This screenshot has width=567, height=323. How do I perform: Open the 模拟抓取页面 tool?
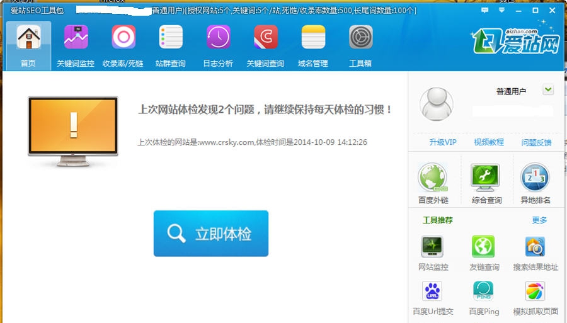tap(535, 298)
